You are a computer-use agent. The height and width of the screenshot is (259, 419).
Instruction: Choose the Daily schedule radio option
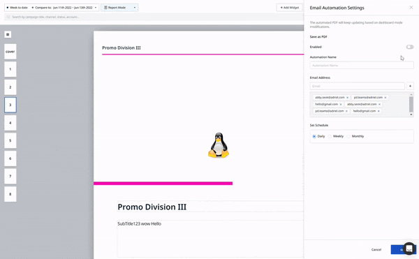pyautogui.click(x=314, y=136)
